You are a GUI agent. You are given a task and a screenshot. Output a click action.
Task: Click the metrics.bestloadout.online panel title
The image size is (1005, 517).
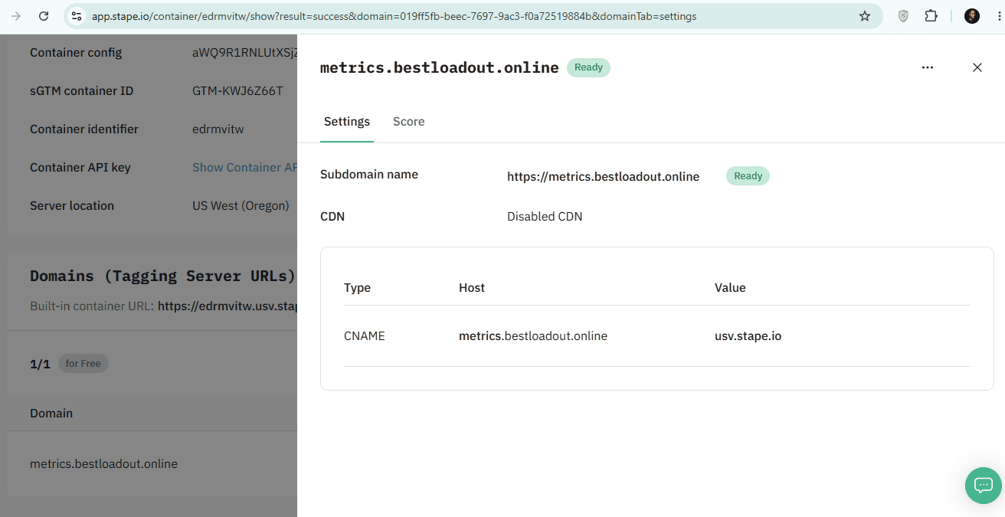pos(439,67)
